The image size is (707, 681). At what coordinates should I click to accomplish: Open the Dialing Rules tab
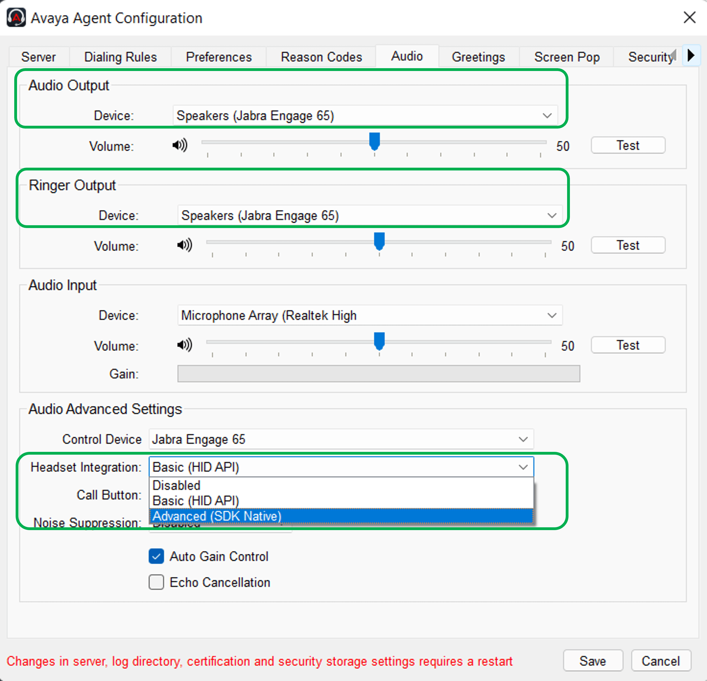pos(120,57)
